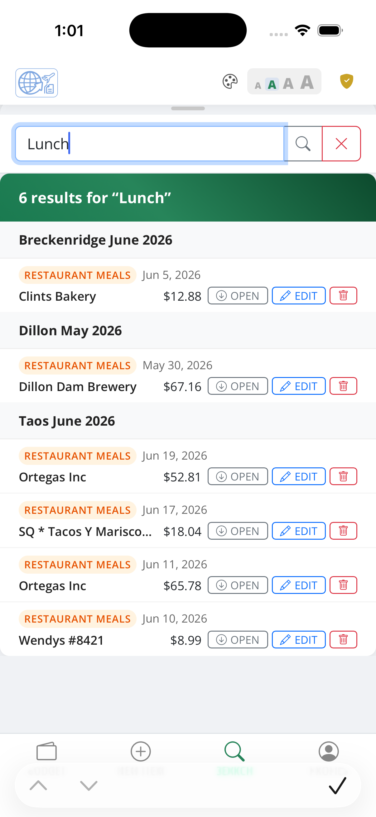The image size is (376, 817).
Task: Jump to previous field with up chevron
Action: click(x=38, y=786)
